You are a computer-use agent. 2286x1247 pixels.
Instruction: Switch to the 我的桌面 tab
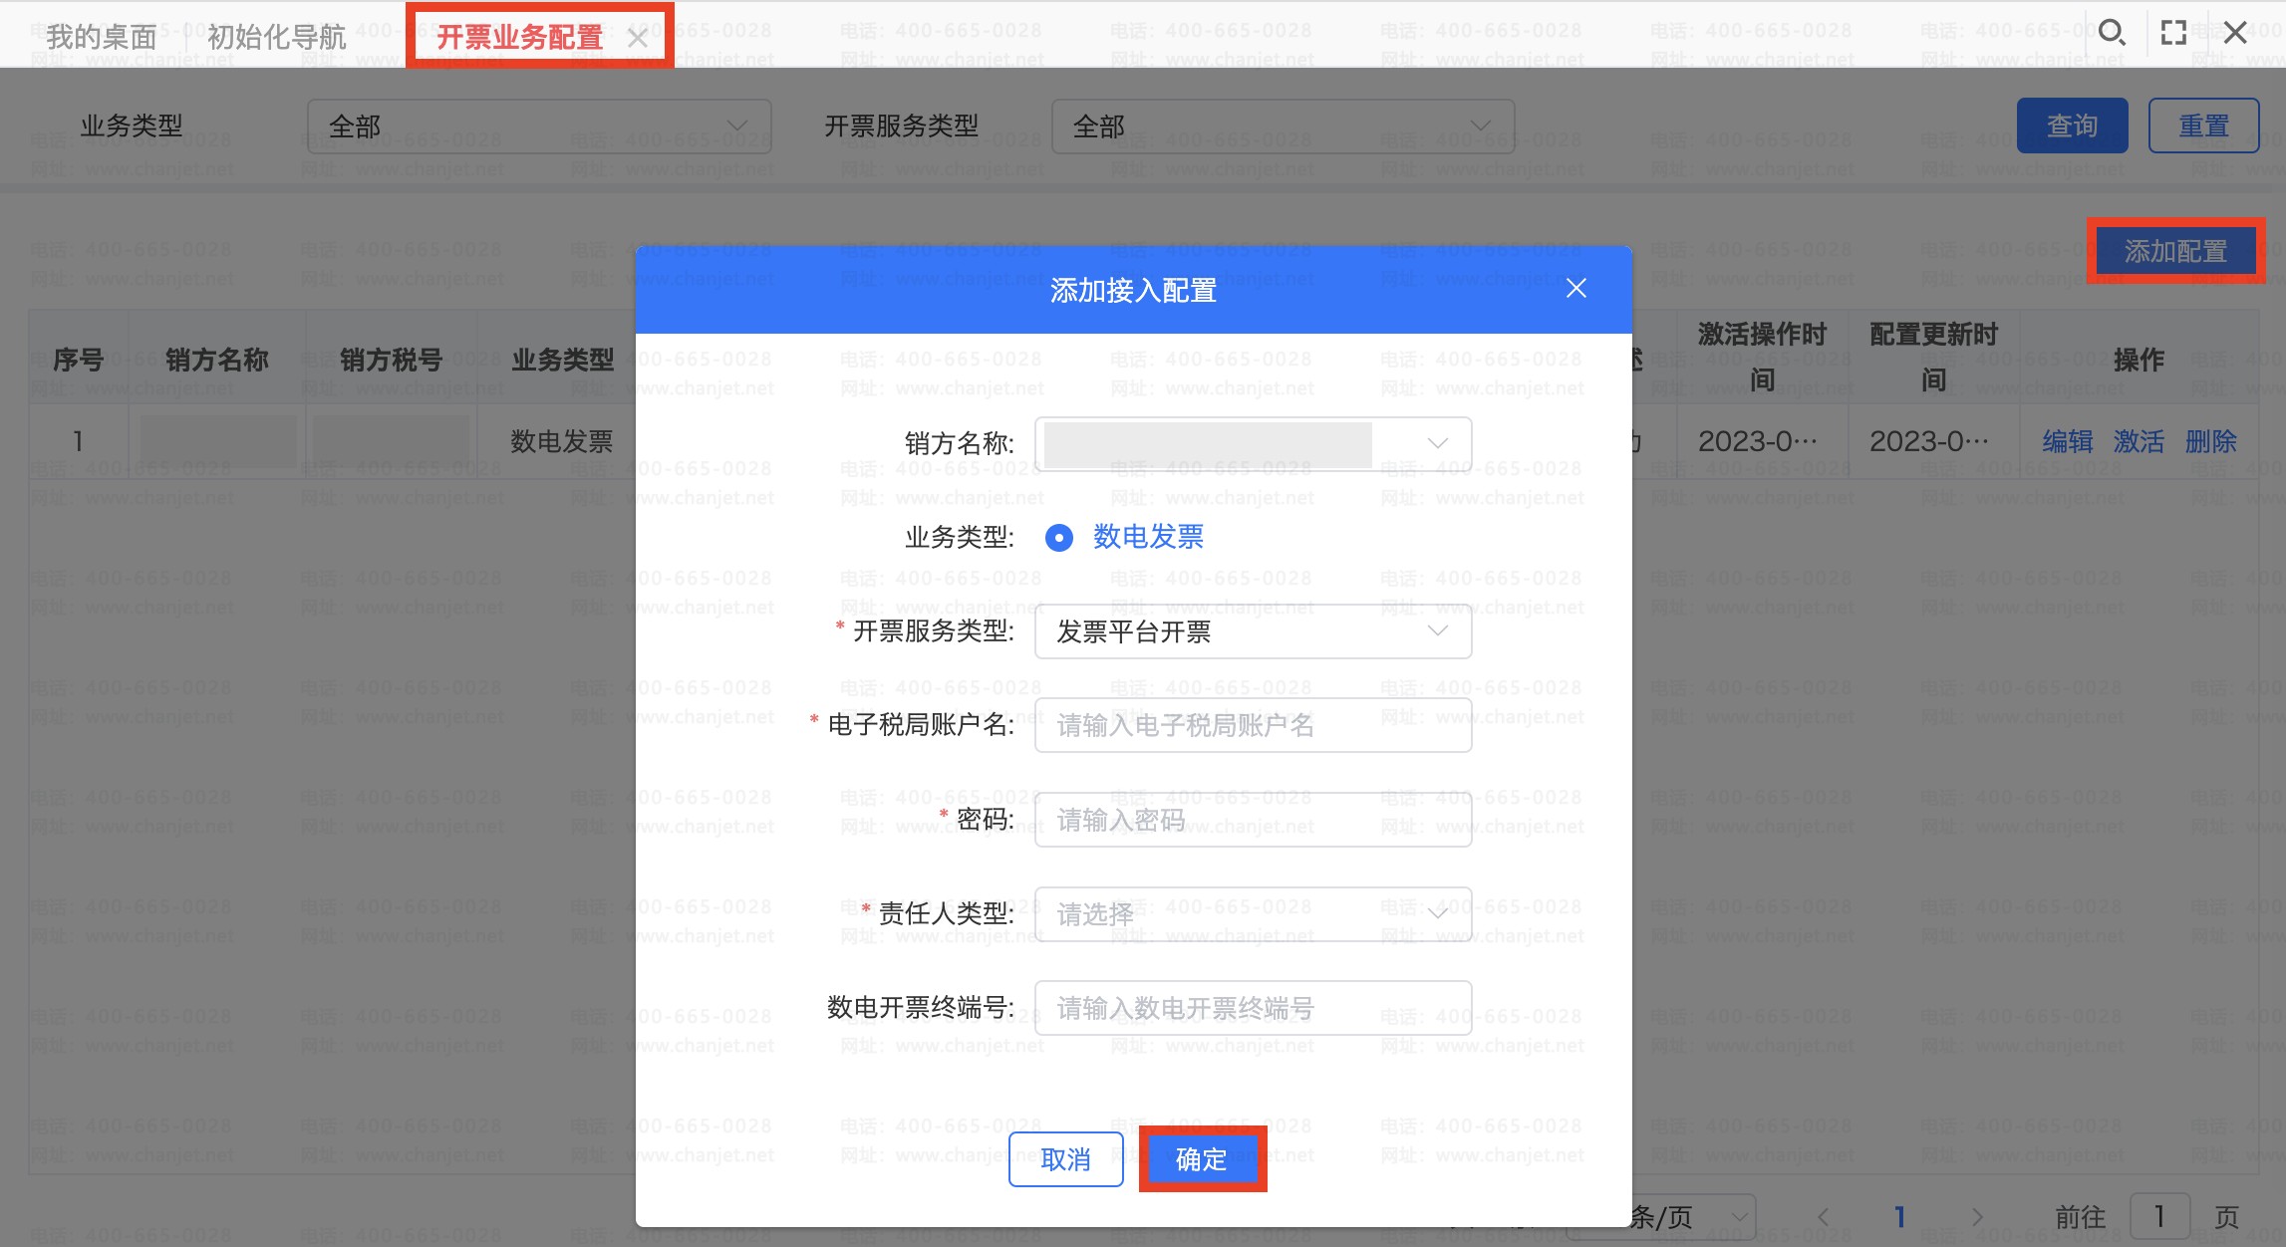102,37
